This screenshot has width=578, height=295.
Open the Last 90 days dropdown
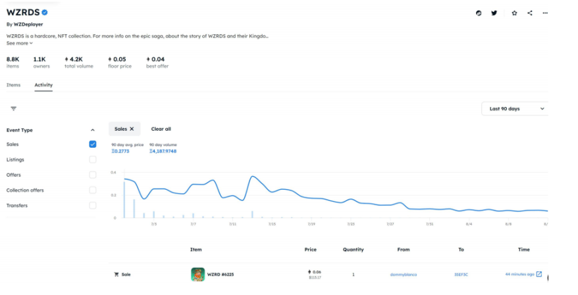tap(517, 108)
